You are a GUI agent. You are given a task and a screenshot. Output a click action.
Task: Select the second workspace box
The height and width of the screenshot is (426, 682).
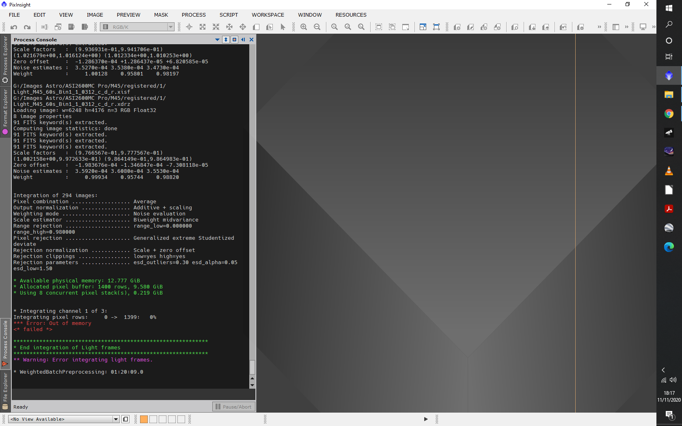pyautogui.click(x=153, y=420)
